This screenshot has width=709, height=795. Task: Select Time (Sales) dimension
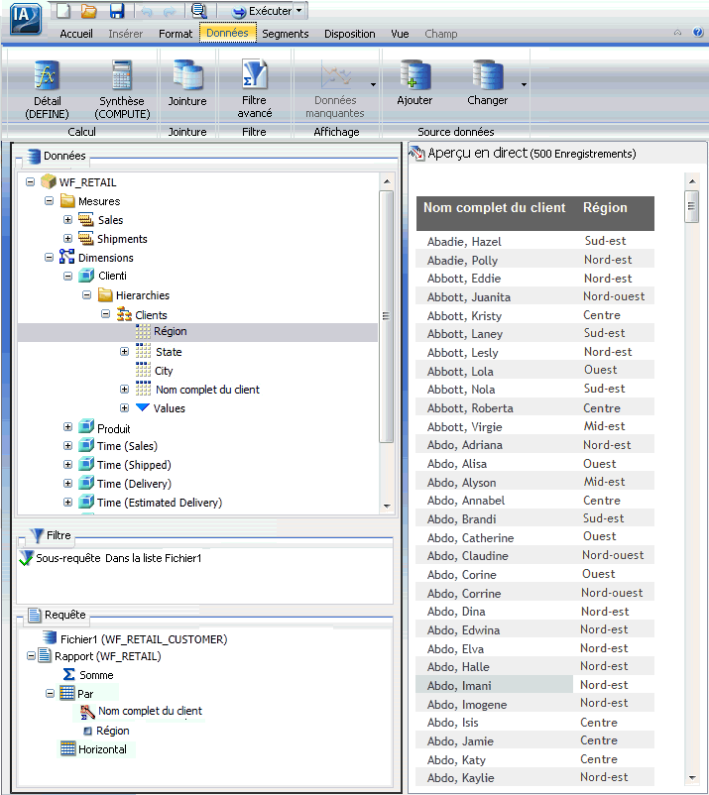coord(127,446)
